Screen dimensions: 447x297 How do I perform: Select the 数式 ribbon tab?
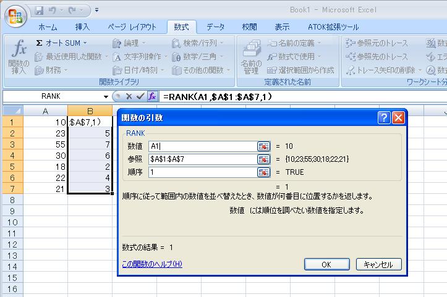pyautogui.click(x=181, y=27)
